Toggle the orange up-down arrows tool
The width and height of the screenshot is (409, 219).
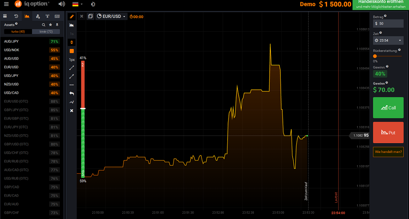(x=72, y=42)
